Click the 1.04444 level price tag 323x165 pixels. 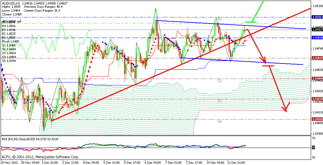click(317, 78)
